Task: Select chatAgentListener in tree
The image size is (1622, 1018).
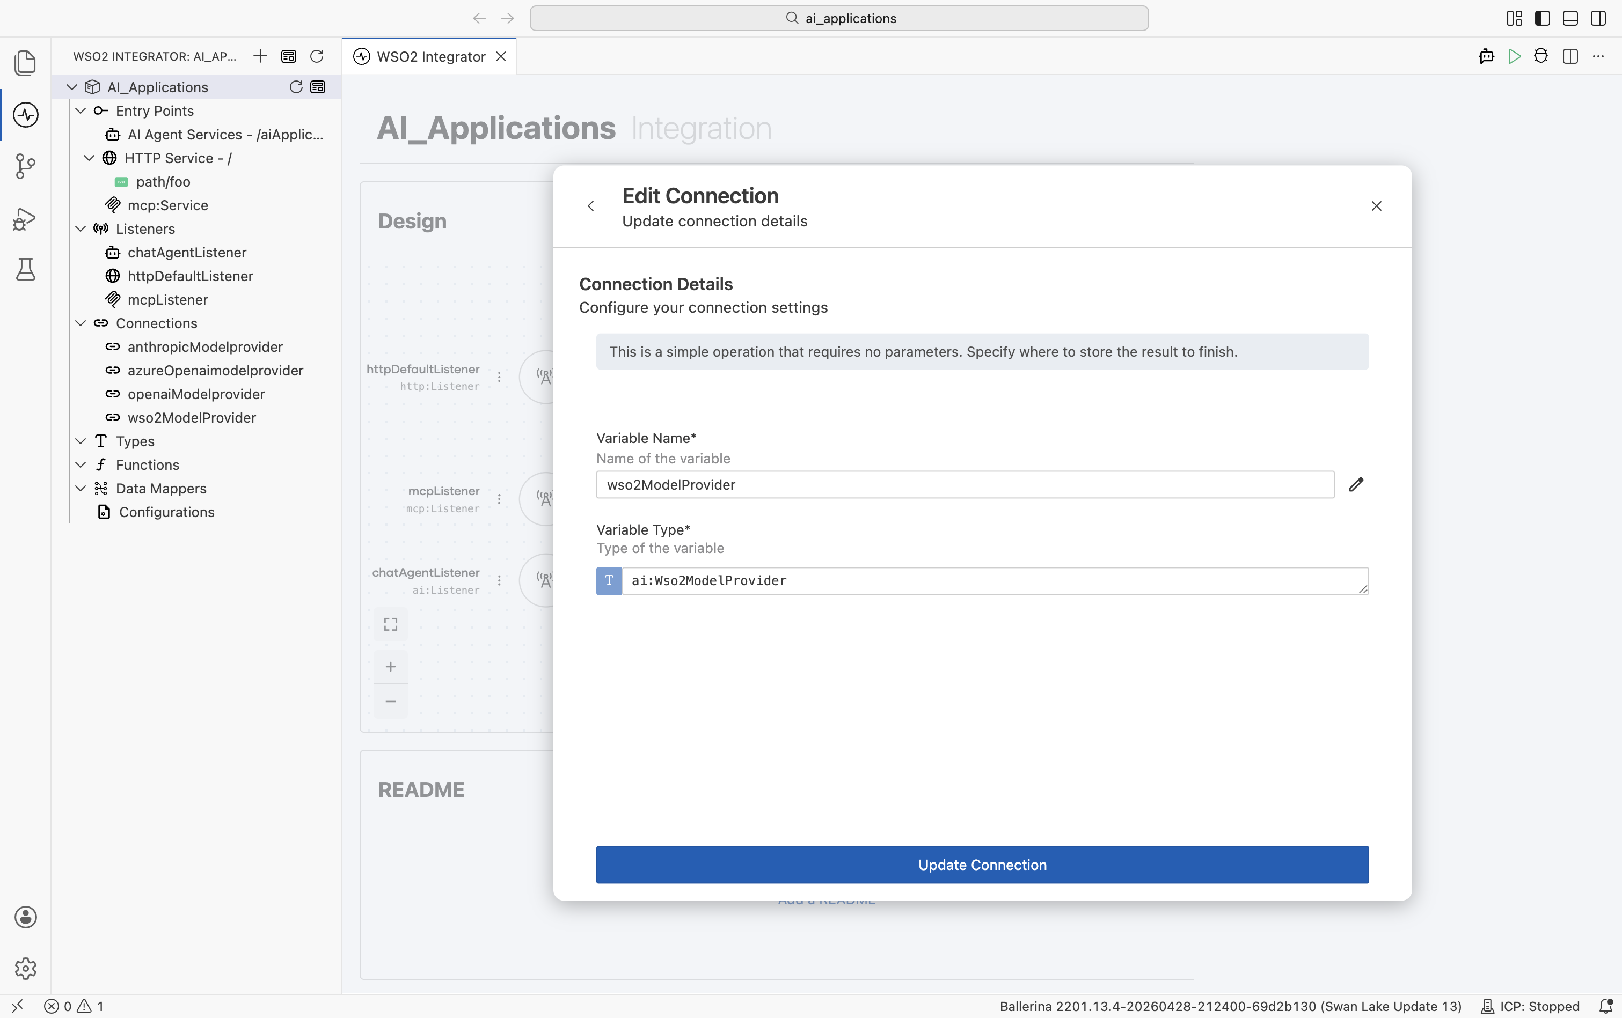Action: [177, 252]
